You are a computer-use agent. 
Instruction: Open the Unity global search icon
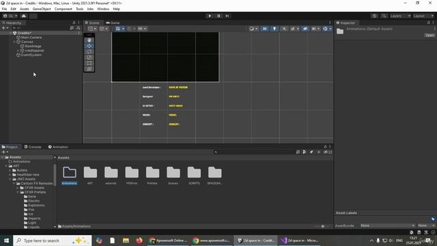click(384, 16)
